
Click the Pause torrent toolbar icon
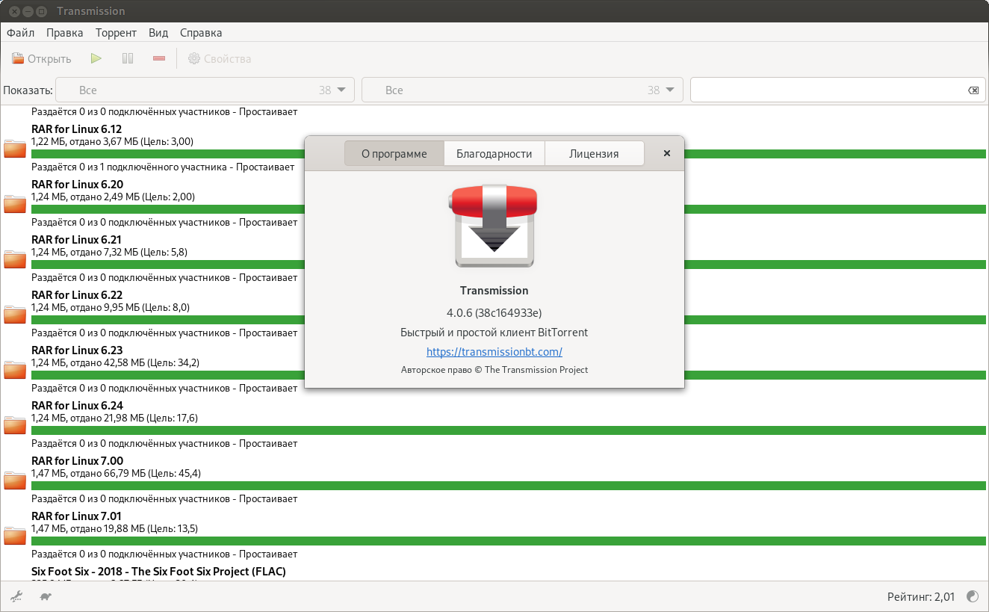coord(128,58)
